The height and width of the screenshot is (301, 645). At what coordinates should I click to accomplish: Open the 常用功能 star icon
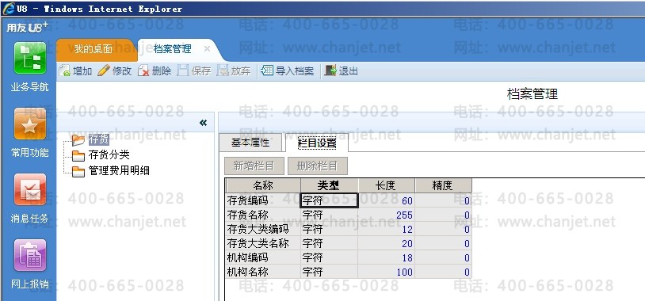(30, 124)
